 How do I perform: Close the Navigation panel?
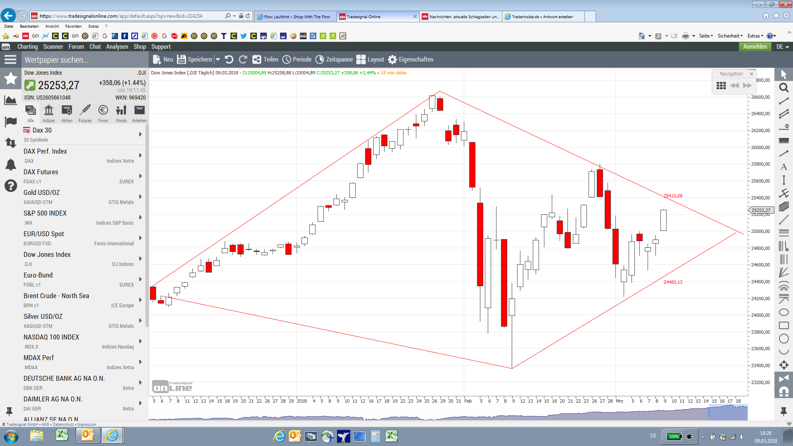752,74
